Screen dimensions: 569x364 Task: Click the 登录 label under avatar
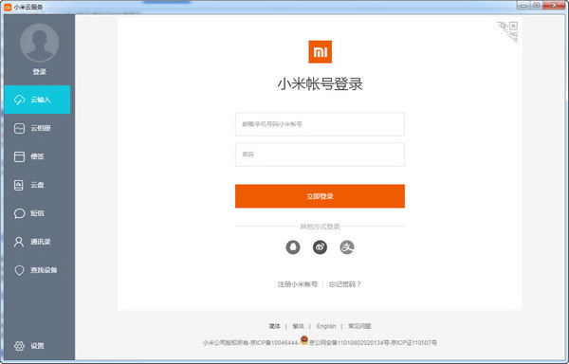(x=39, y=72)
